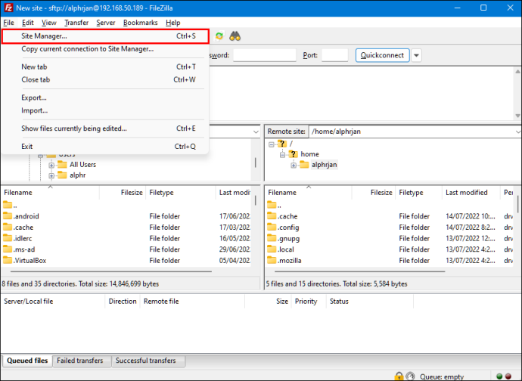Select the Queued files tab
The image size is (522, 381).
tap(27, 361)
